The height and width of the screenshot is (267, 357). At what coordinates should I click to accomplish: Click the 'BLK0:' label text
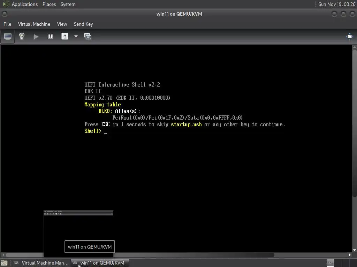coord(105,111)
